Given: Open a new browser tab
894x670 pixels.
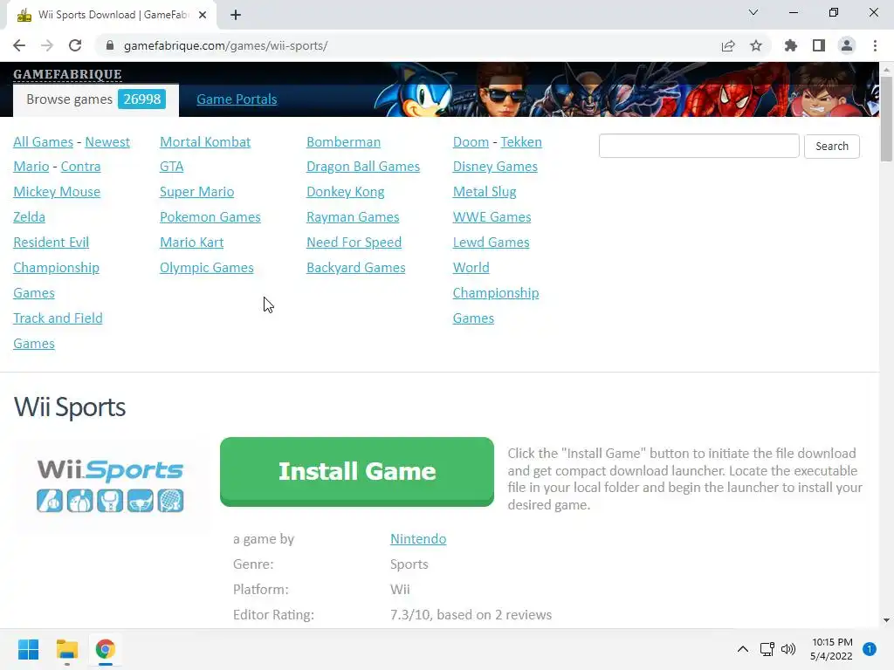Looking at the screenshot, I should pyautogui.click(x=236, y=15).
